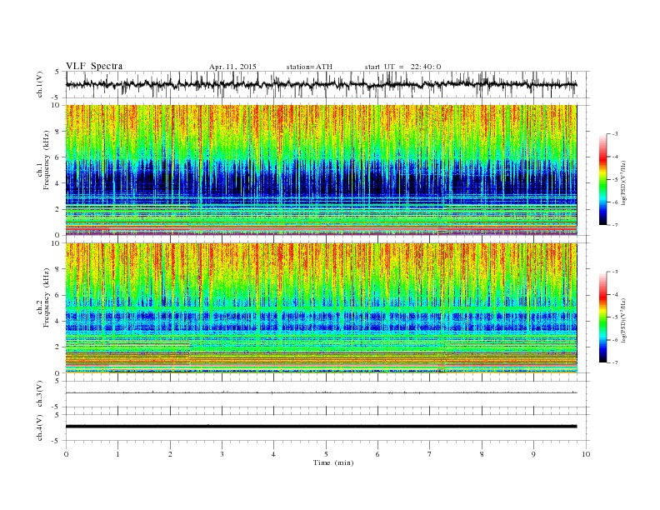The image size is (660, 510).
Task: Click the "-7" label on ch.2 color bar
Action: pyautogui.click(x=615, y=362)
